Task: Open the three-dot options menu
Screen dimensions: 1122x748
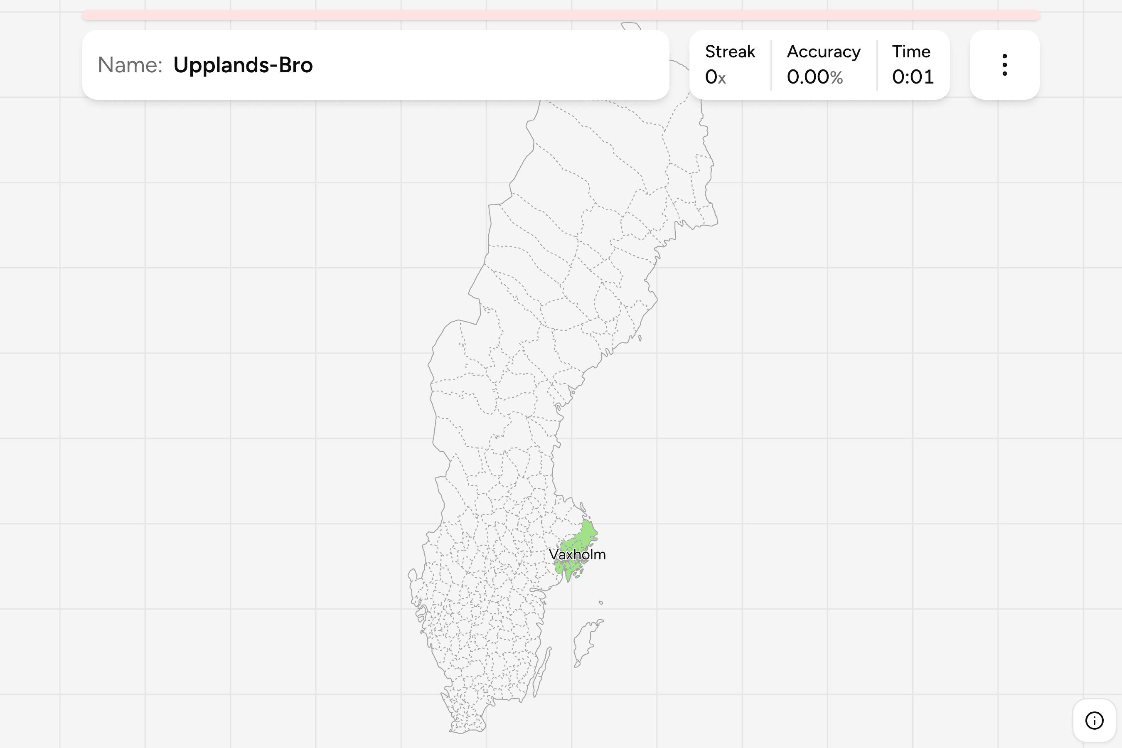Action: tap(1004, 65)
